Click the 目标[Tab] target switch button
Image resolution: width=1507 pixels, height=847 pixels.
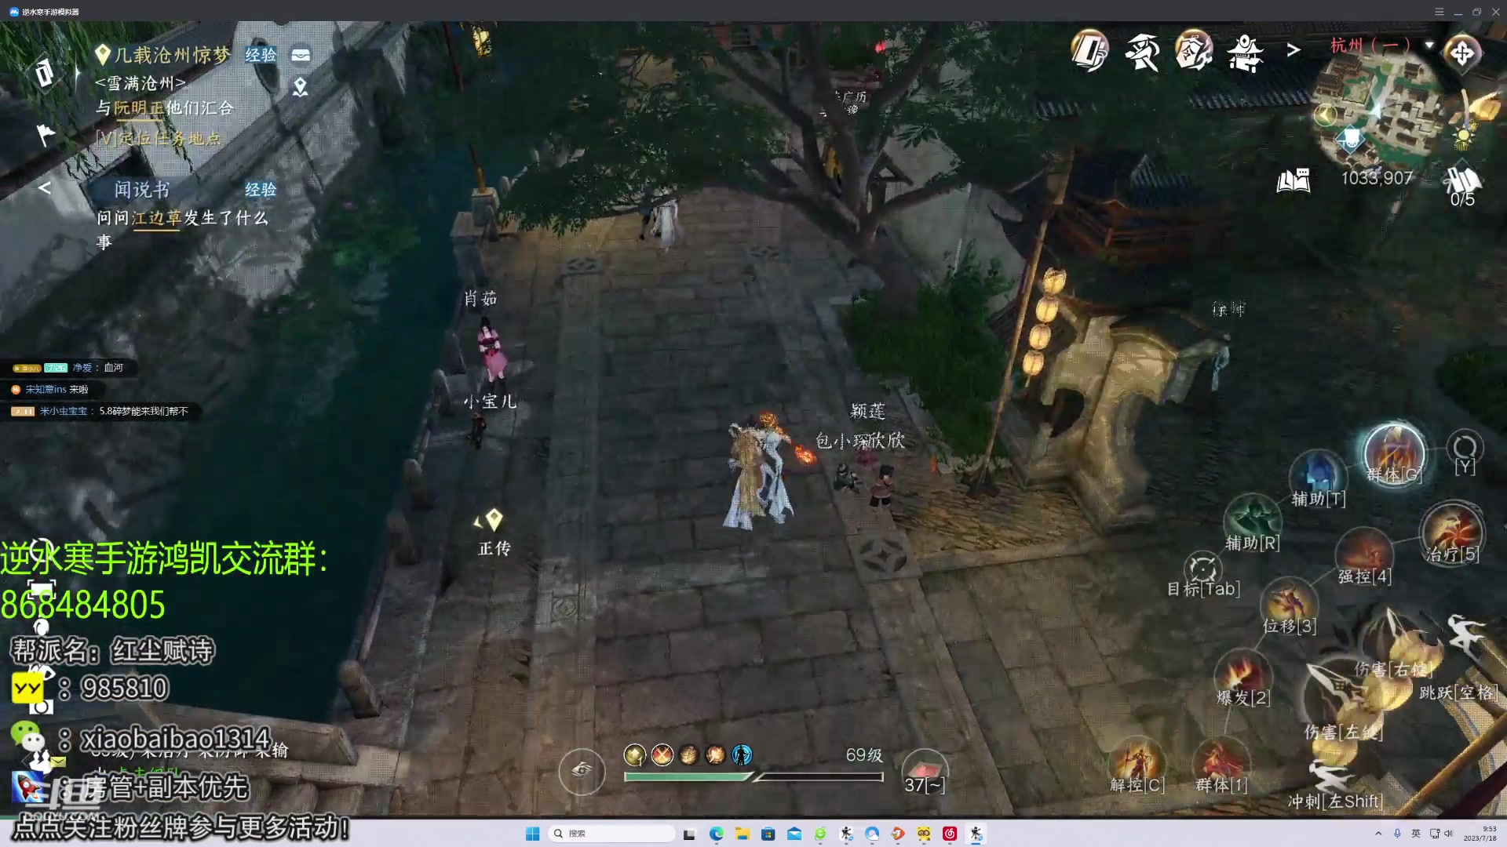[1203, 575]
